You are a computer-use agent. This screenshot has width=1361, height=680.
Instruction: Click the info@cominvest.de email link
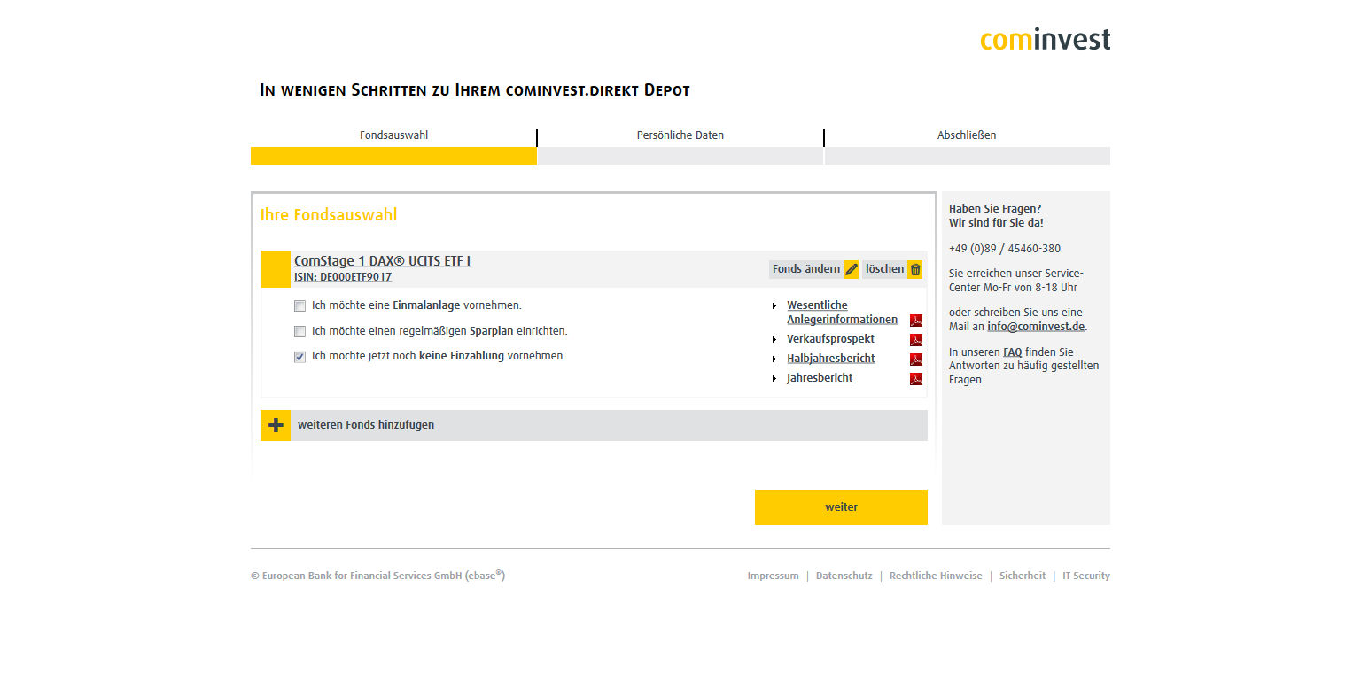1036,327
